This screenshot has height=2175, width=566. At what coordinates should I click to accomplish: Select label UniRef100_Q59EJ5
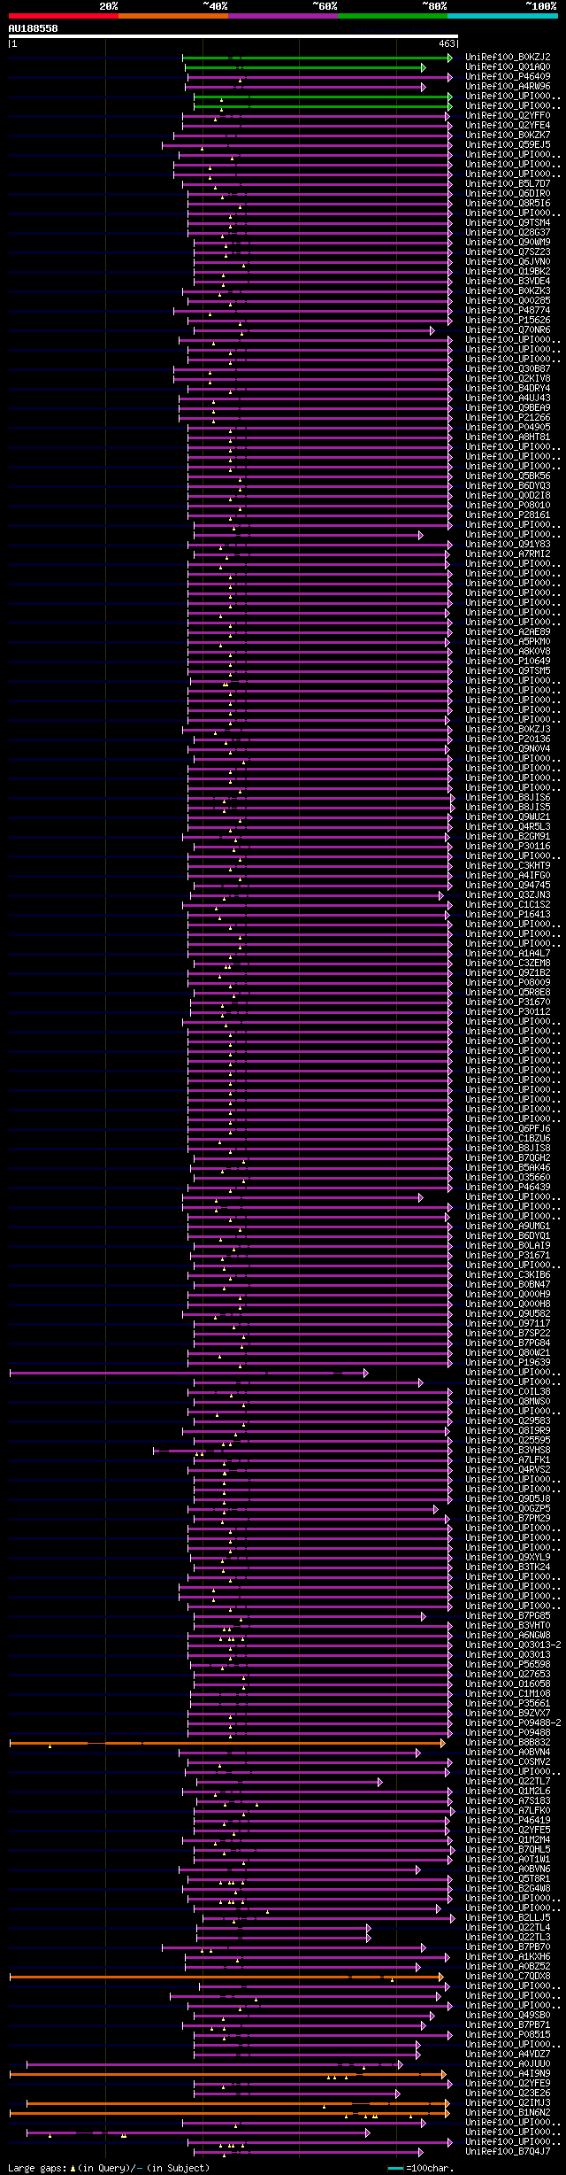point(508,144)
